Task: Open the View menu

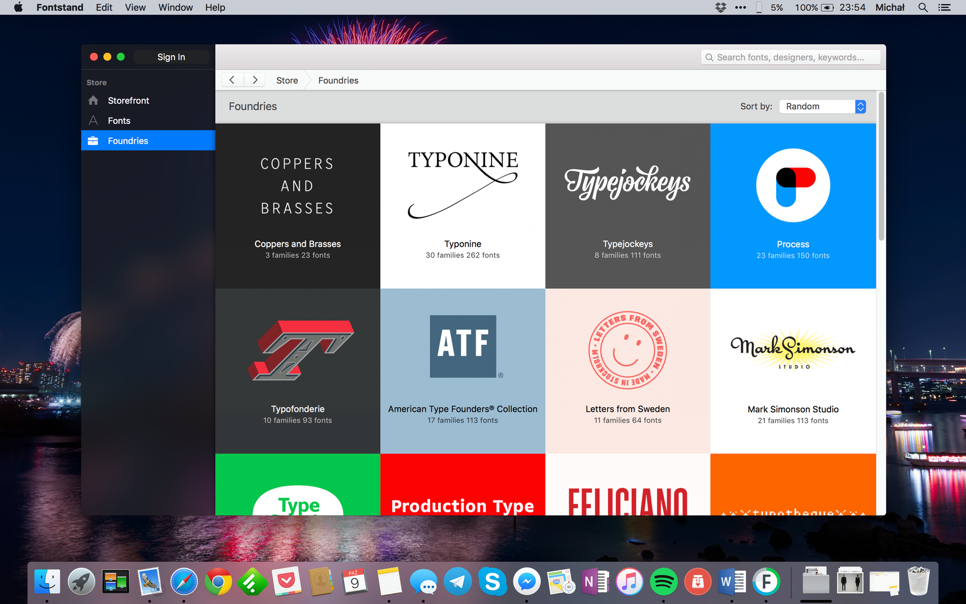Action: pyautogui.click(x=135, y=7)
